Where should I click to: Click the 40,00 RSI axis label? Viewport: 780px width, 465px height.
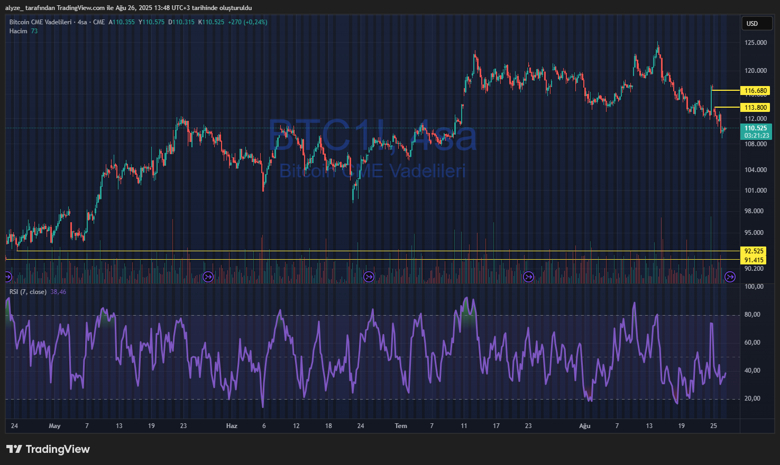(x=753, y=371)
